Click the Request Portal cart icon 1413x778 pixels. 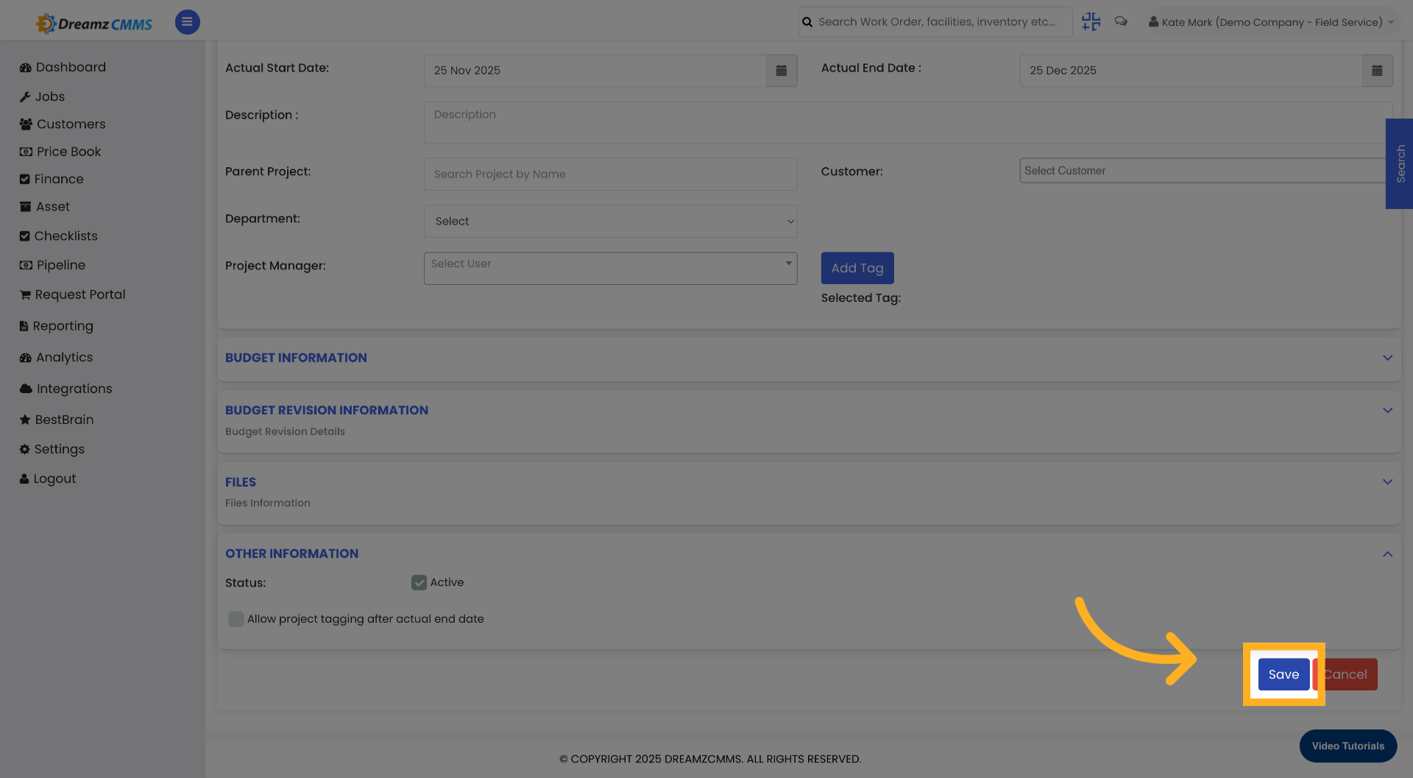pos(25,295)
